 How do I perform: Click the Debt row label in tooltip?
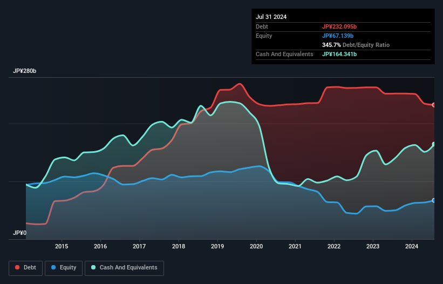(x=262, y=26)
